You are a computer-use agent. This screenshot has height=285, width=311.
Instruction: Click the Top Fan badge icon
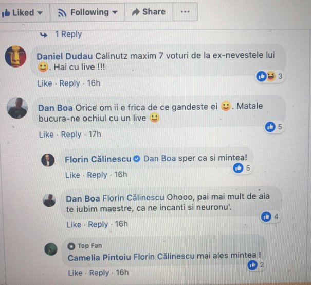coord(71,246)
